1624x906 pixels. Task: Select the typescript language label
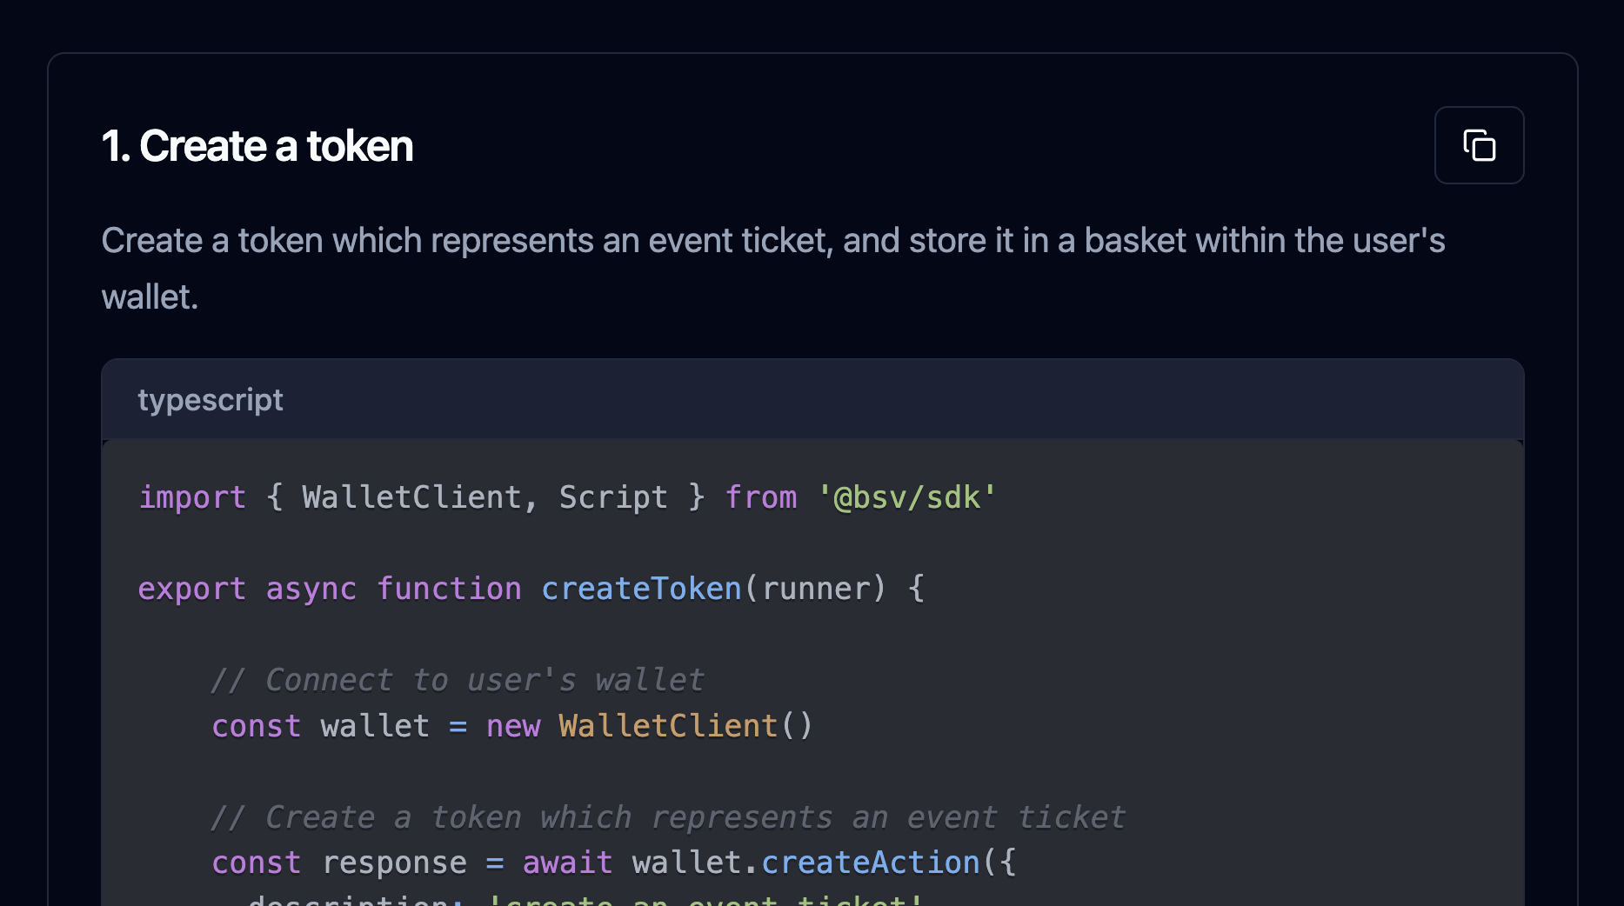coord(211,399)
